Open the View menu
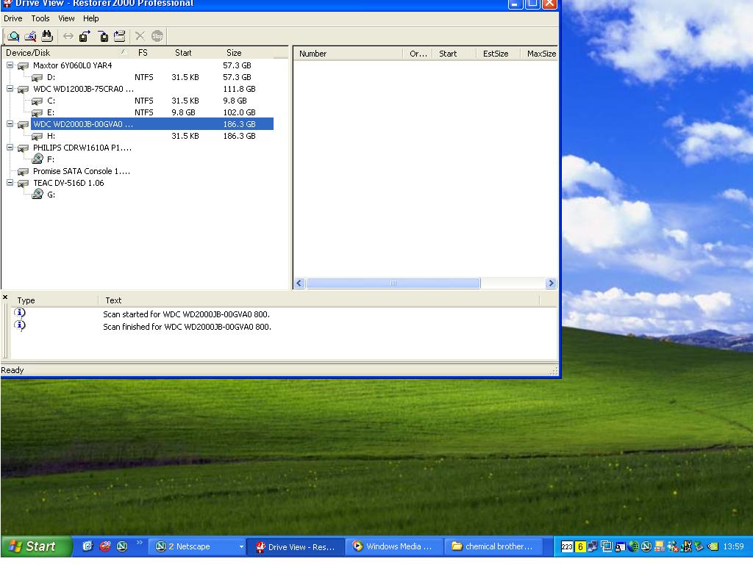Screen dimensions: 753x564 (x=66, y=18)
